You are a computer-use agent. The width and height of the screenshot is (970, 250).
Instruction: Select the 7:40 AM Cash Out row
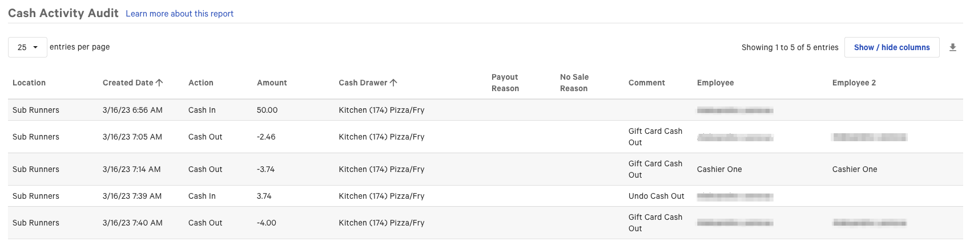[132, 223]
